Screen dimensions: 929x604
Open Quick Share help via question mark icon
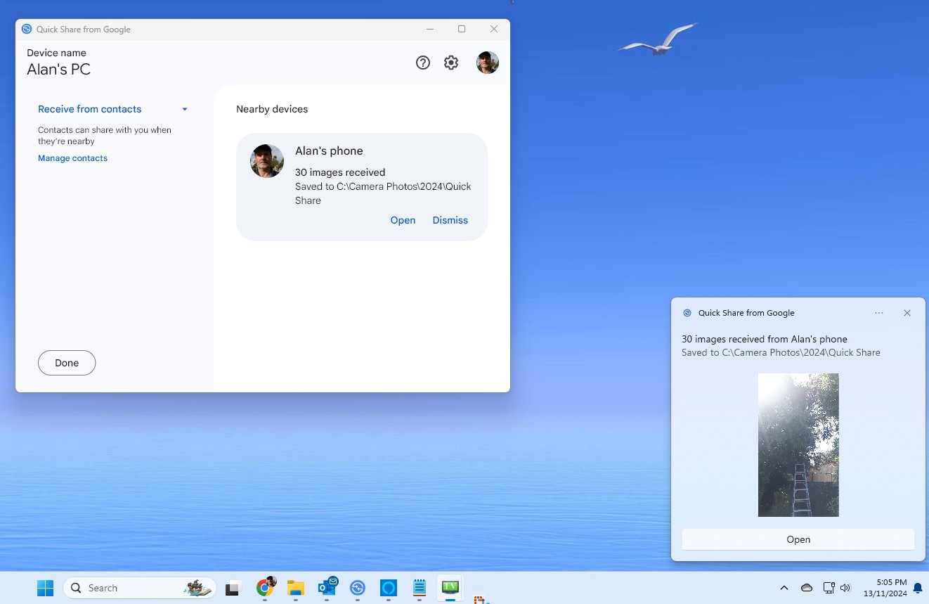pyautogui.click(x=422, y=63)
